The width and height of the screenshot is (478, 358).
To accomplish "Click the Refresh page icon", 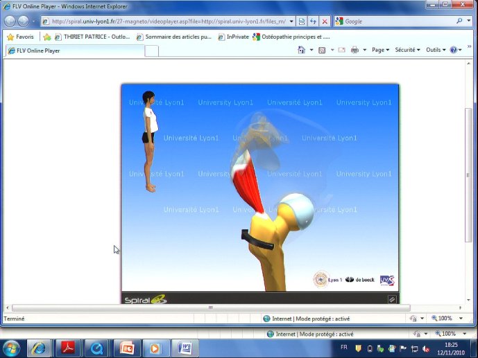I will coord(313,21).
